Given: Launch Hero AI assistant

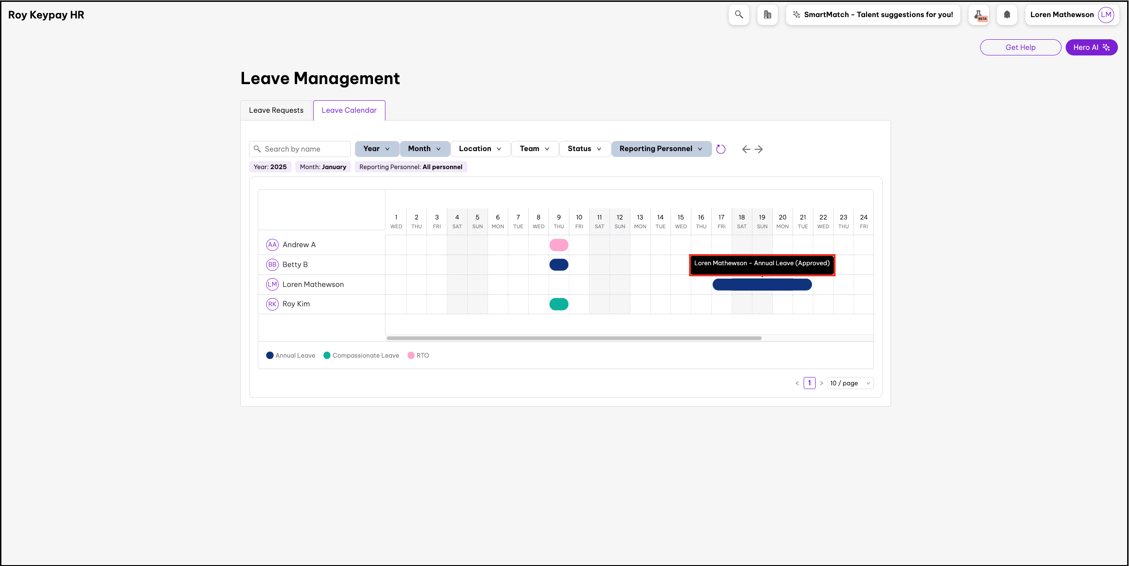Looking at the screenshot, I should click(x=1091, y=47).
